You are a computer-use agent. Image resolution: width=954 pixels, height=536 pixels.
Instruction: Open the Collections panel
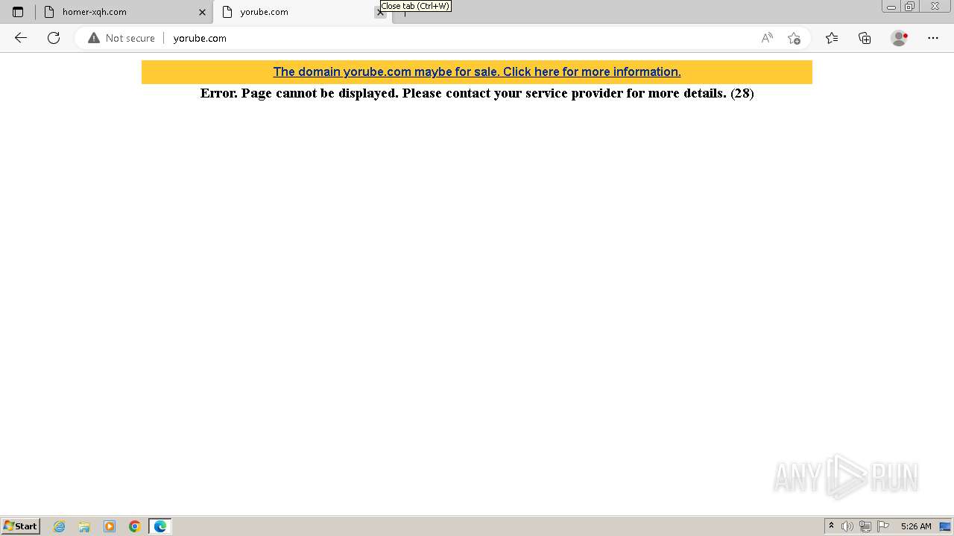tap(865, 38)
